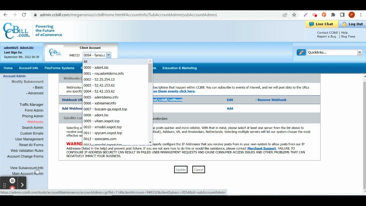Open Webhooks in sidebar
The image size is (366, 206).
[35, 122]
